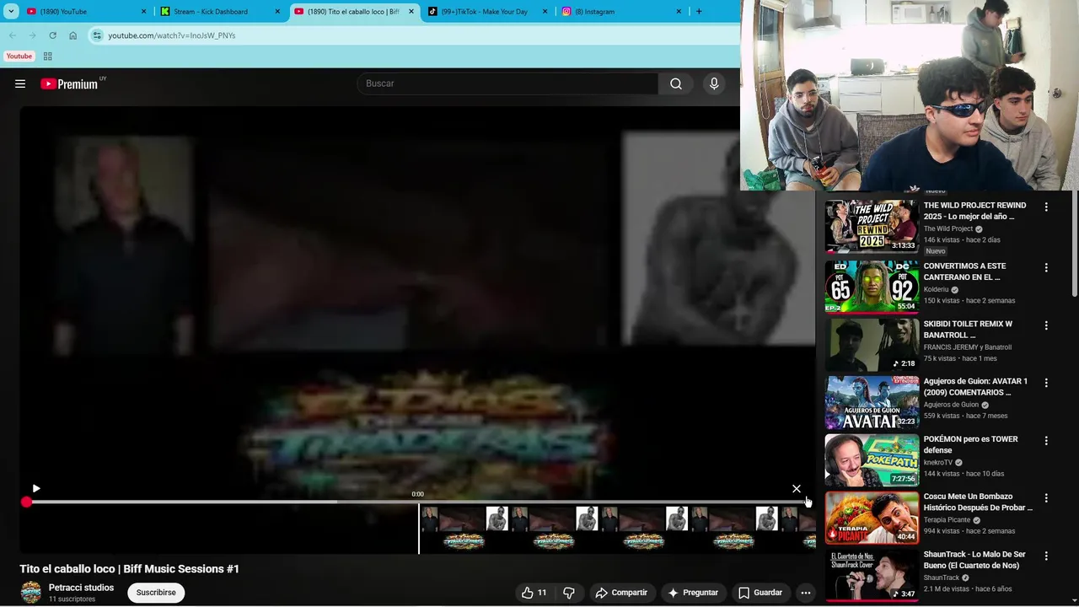Open the tab search dropdown arrow
This screenshot has width=1079, height=607.
click(x=11, y=12)
